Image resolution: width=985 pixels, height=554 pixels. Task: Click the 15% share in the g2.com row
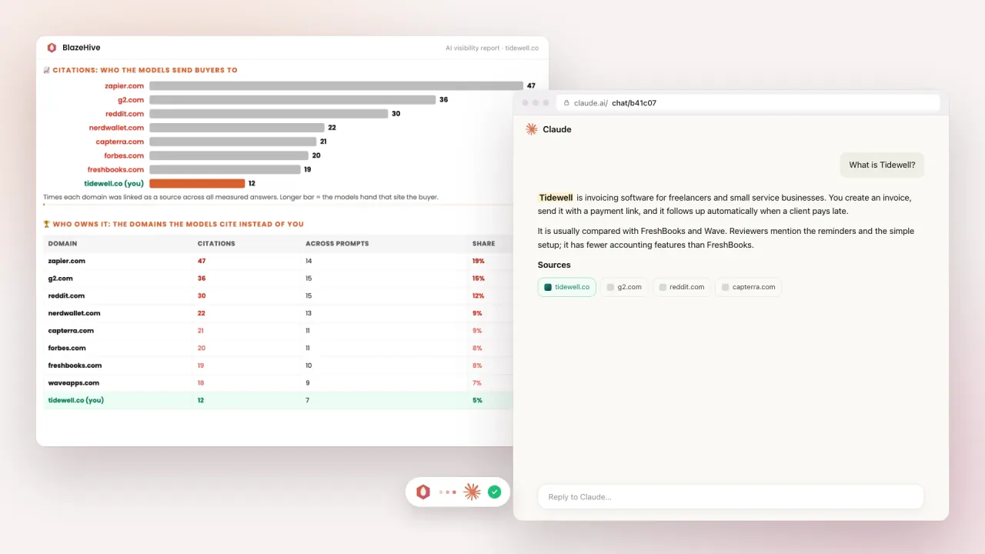click(479, 279)
